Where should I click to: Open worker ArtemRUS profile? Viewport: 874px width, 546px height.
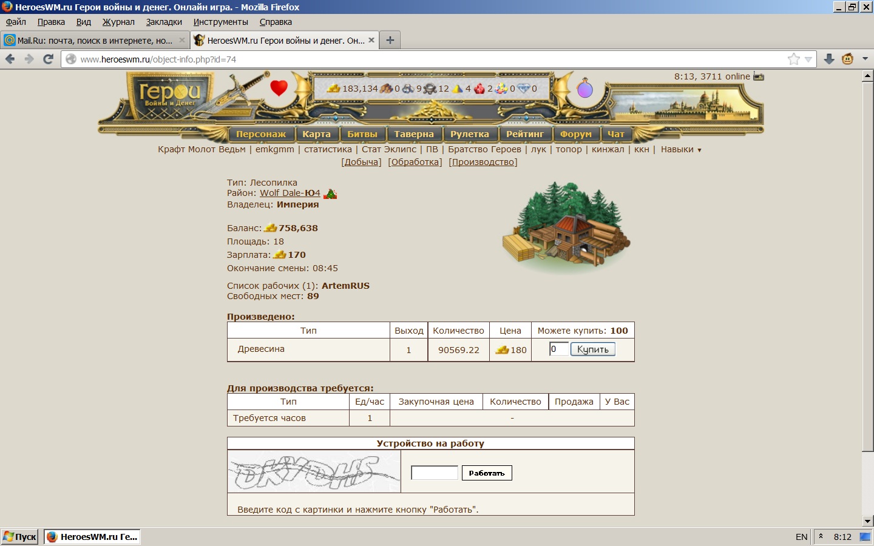345,286
